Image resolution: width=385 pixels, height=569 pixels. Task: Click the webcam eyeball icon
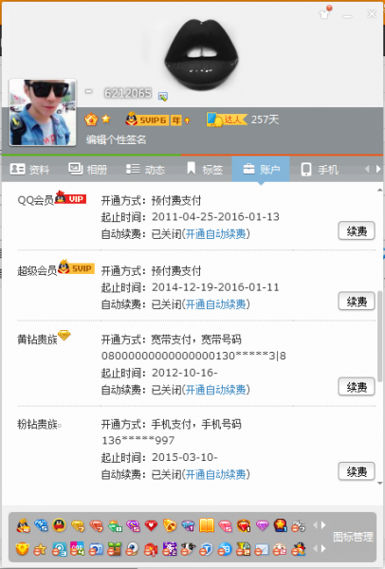[x=132, y=549]
